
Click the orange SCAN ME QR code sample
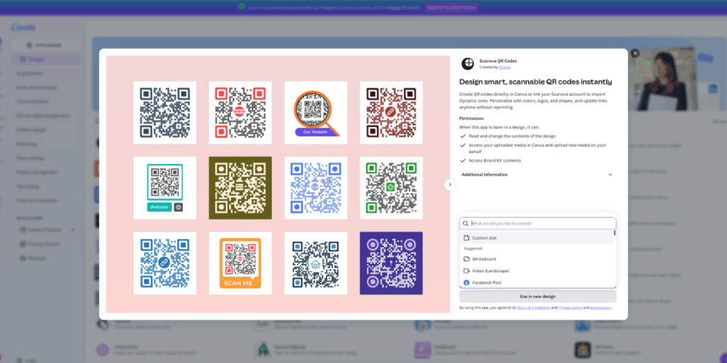(x=240, y=263)
